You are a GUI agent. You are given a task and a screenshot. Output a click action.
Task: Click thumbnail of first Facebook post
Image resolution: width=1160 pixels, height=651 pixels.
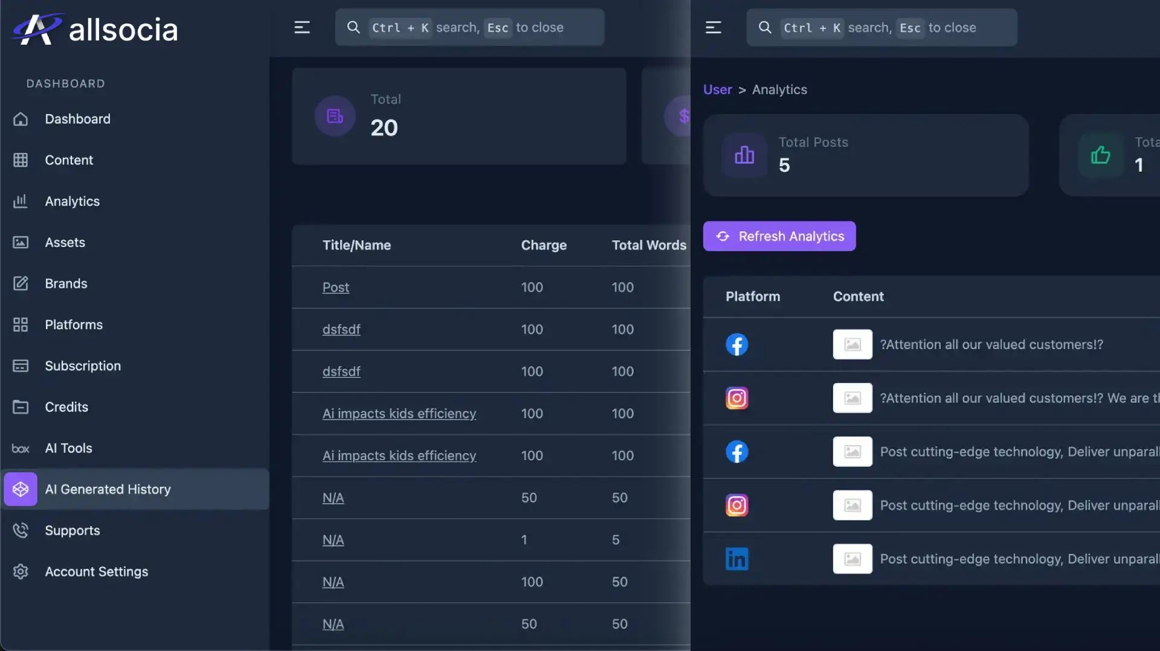point(852,344)
